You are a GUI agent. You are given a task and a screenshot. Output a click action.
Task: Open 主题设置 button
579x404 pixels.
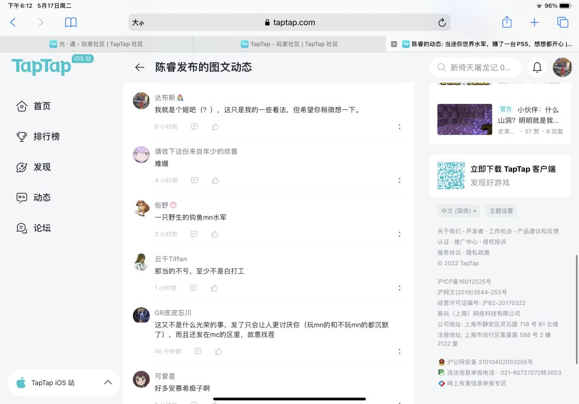pyautogui.click(x=501, y=211)
